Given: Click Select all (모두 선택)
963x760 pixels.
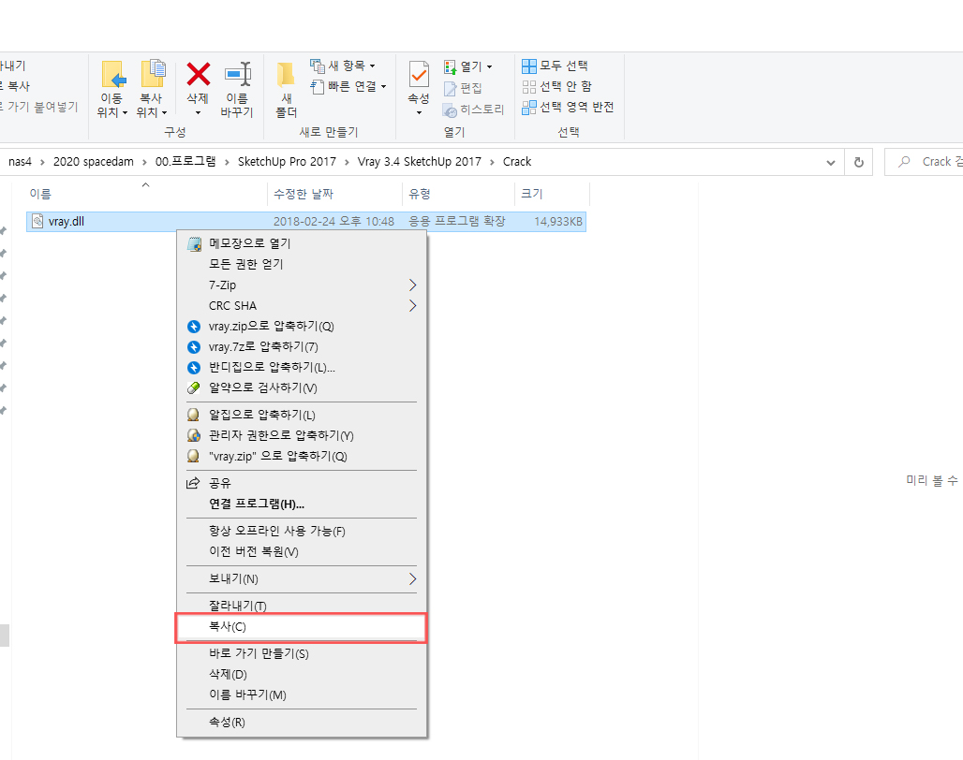Looking at the screenshot, I should (556, 66).
